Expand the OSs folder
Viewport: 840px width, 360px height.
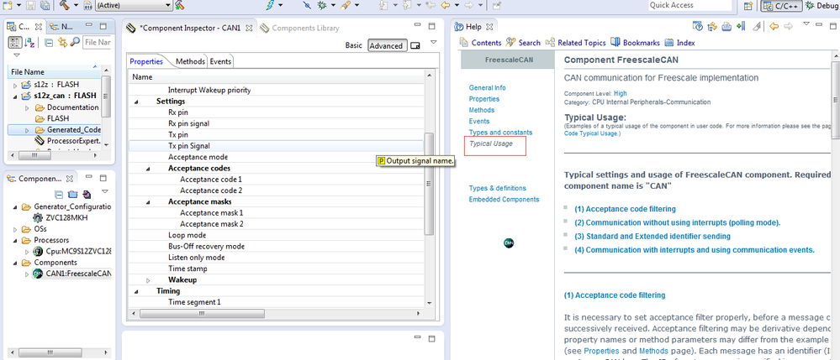pyautogui.click(x=14, y=229)
